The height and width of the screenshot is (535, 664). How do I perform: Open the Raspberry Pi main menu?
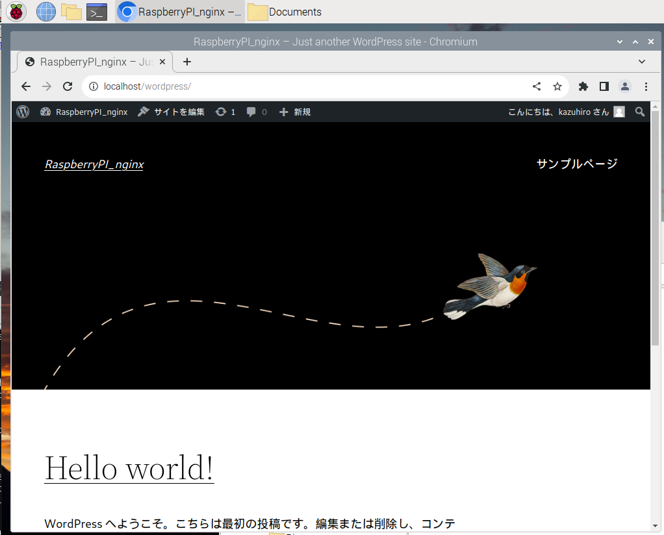(16, 12)
